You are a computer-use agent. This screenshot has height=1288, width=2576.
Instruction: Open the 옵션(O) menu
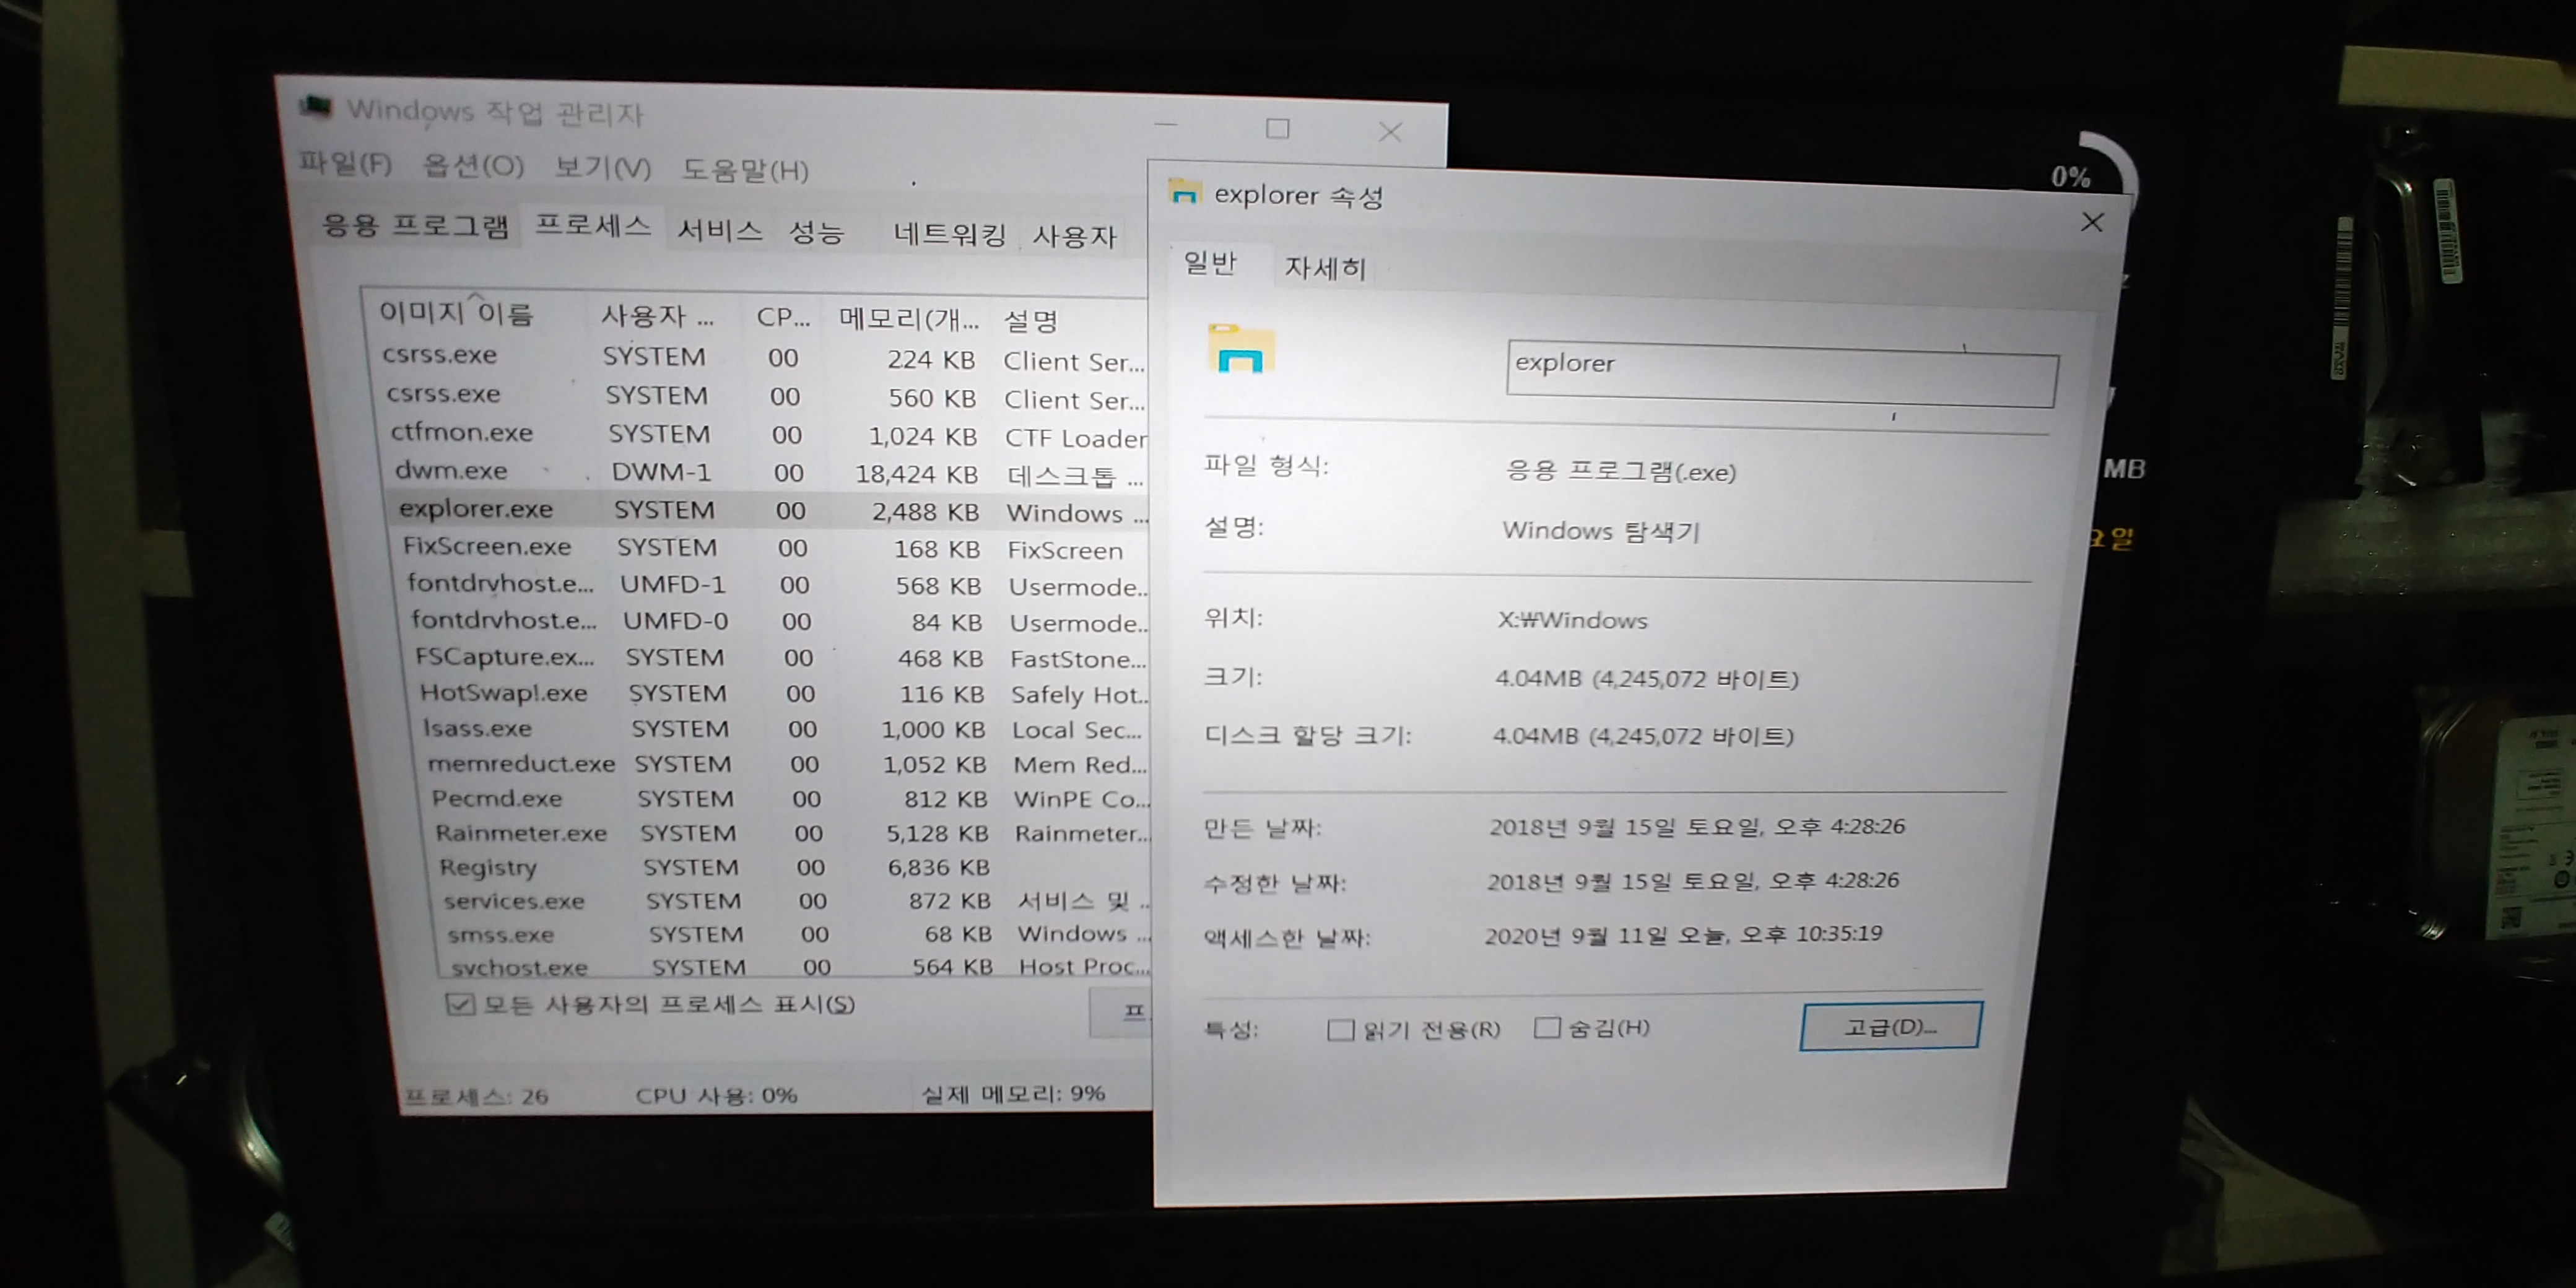473,165
